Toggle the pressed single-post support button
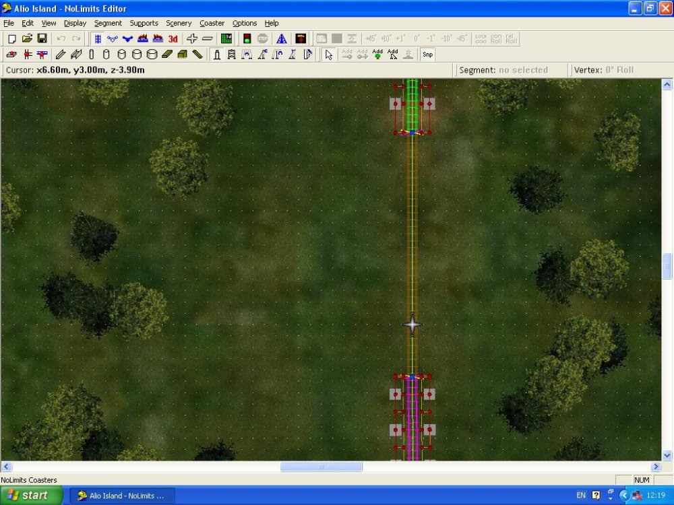The height and width of the screenshot is (505, 674). point(216,55)
